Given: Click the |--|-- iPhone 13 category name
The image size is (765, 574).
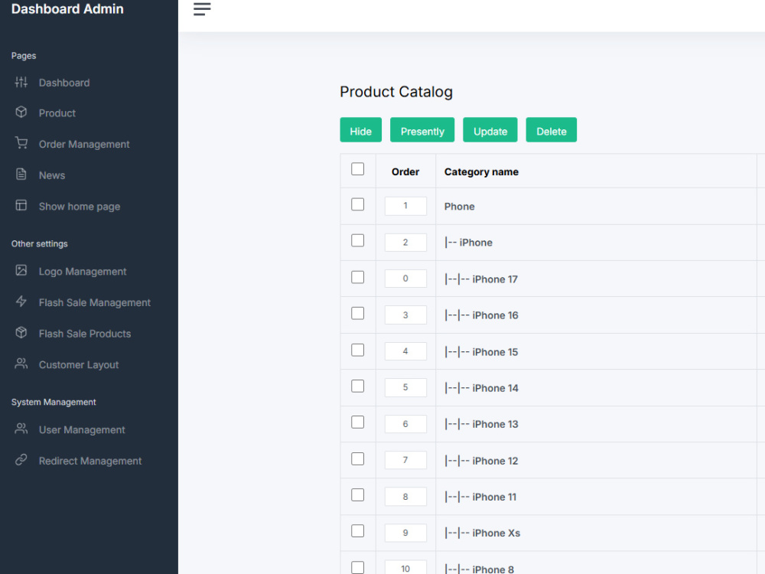Looking at the screenshot, I should 481,424.
